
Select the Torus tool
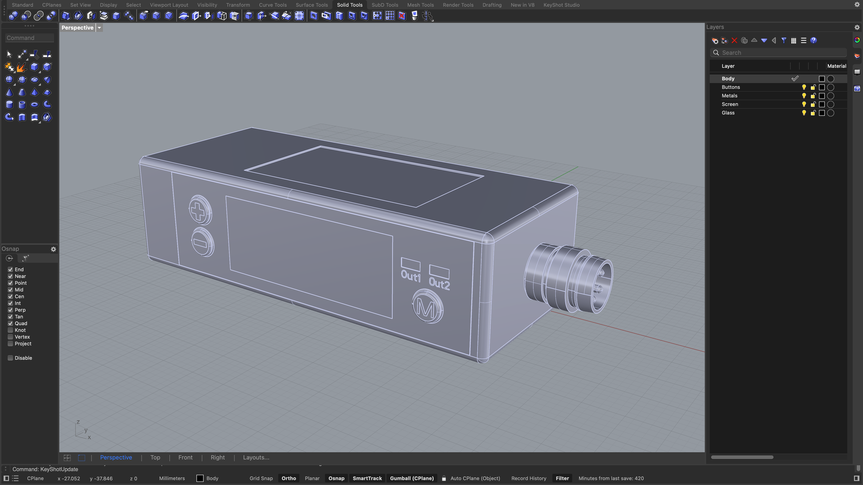[x=35, y=105]
